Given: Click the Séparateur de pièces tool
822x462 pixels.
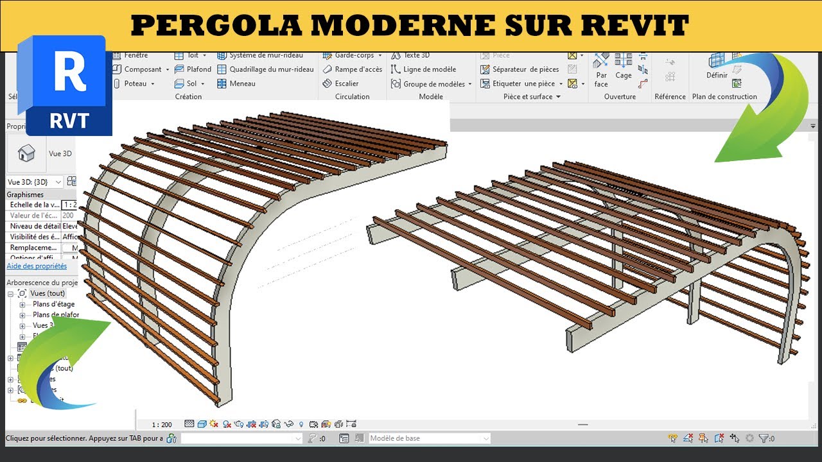Looking at the screenshot, I should click(x=520, y=69).
